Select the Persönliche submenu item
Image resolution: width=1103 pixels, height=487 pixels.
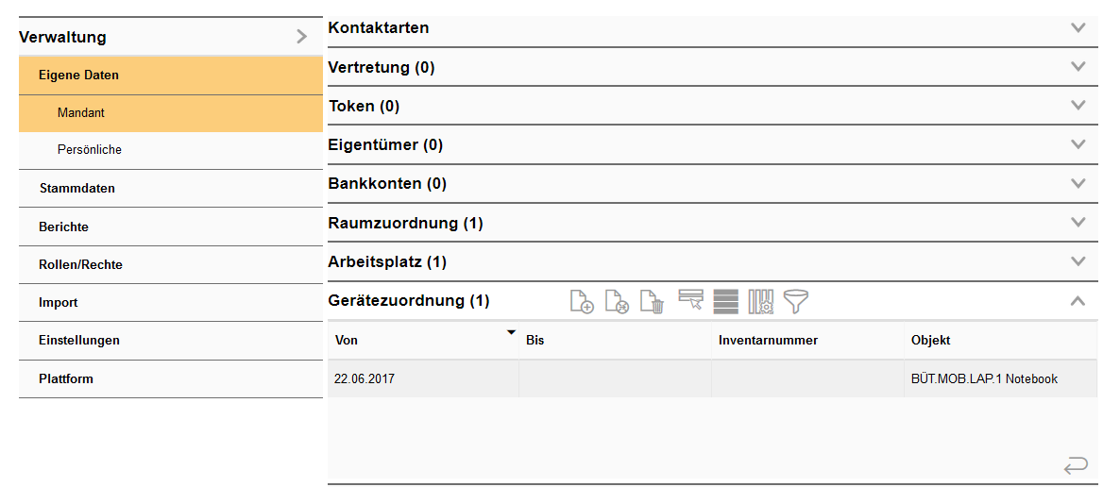tap(89, 149)
